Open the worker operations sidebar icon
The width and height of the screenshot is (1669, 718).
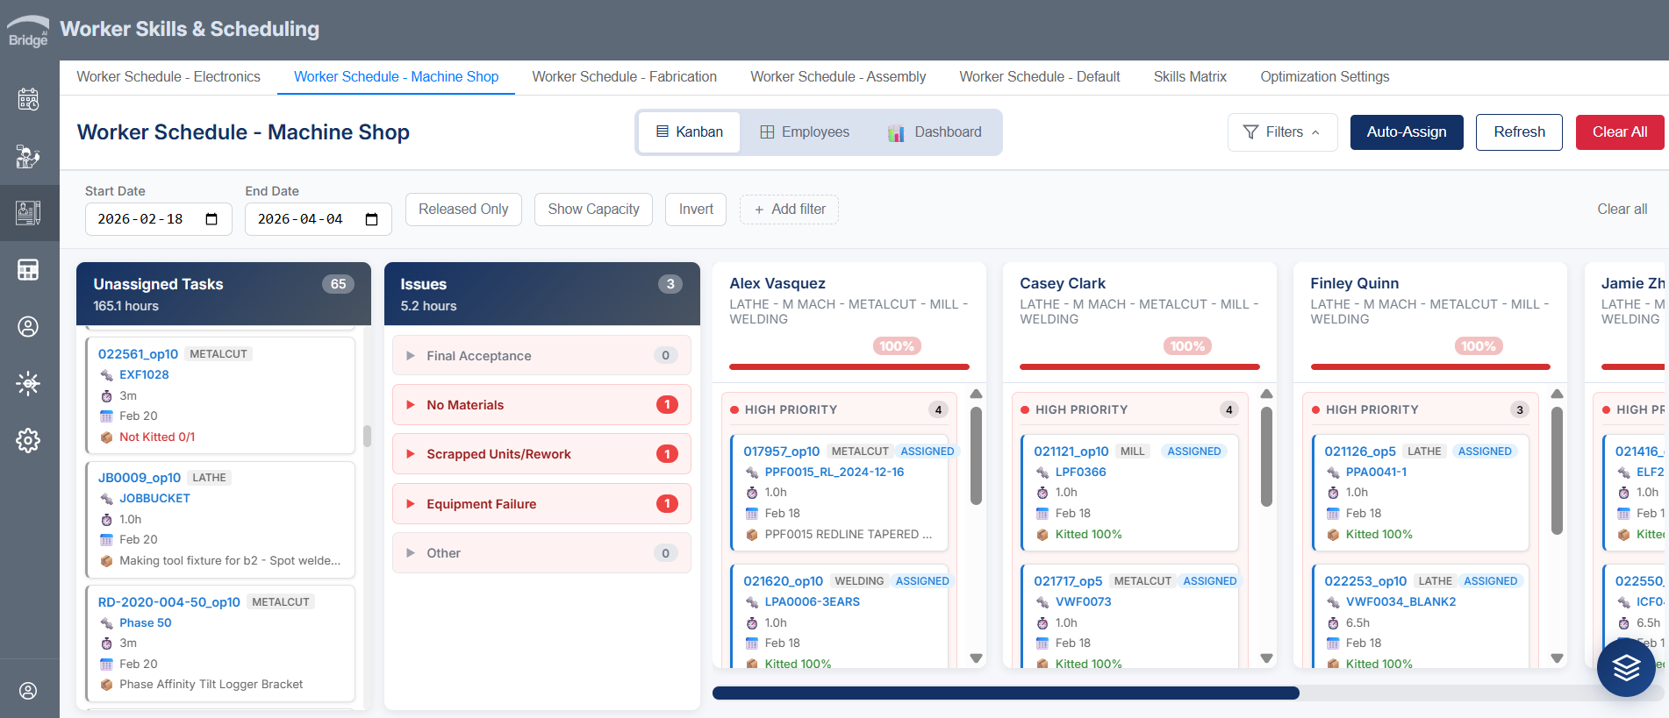click(x=28, y=156)
